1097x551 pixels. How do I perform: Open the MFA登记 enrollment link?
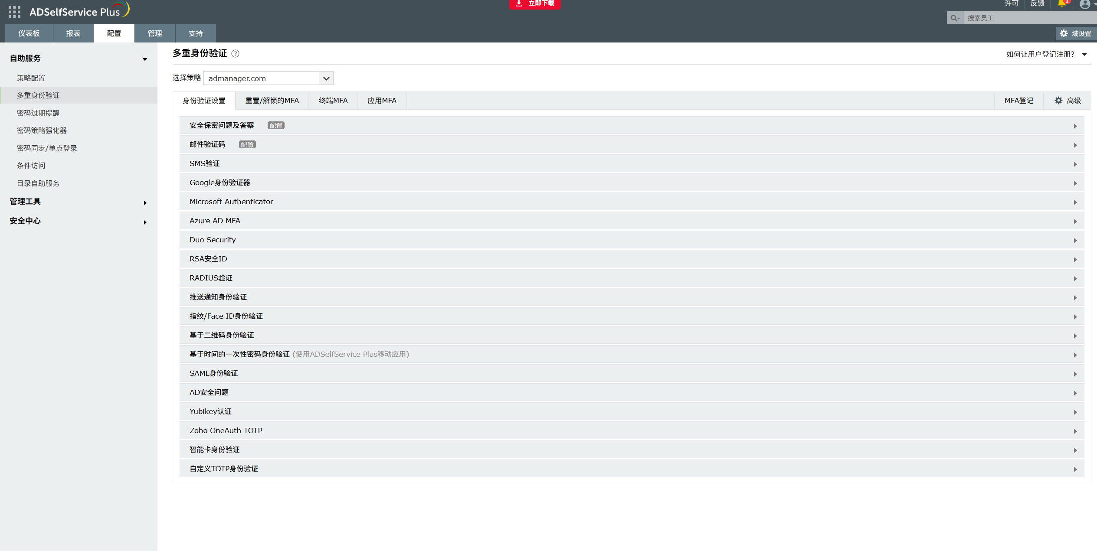pos(1018,101)
